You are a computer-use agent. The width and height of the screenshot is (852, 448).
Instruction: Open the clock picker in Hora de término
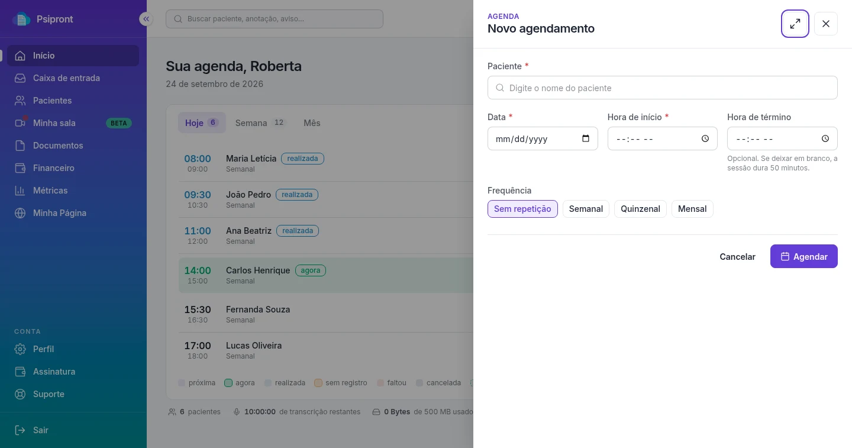(x=825, y=138)
